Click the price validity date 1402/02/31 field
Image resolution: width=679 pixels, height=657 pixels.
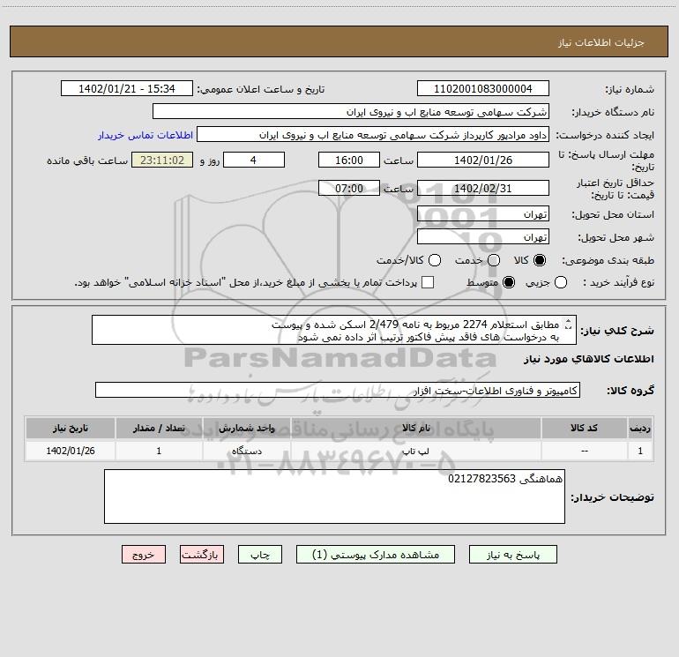tap(483, 188)
